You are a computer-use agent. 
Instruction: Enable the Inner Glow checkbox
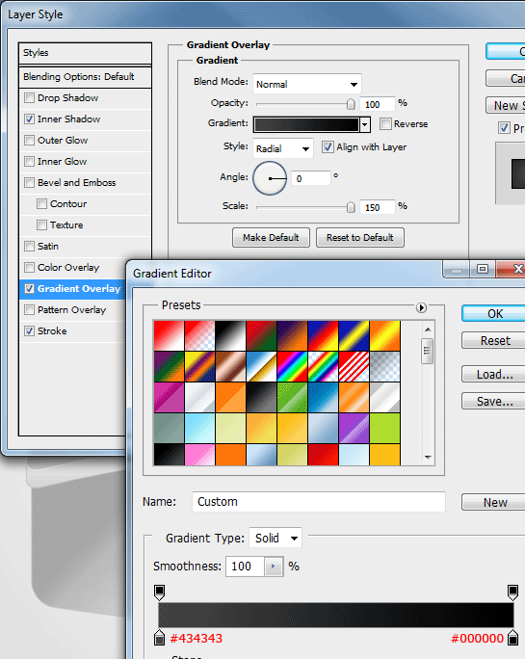29,162
